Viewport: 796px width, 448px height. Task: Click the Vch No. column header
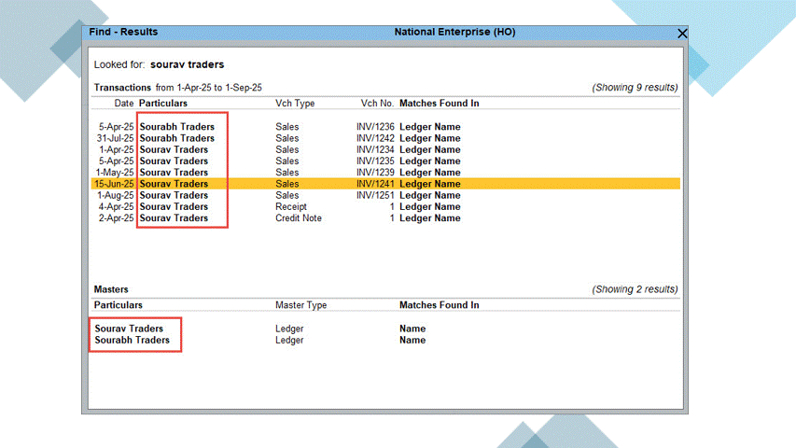(377, 104)
